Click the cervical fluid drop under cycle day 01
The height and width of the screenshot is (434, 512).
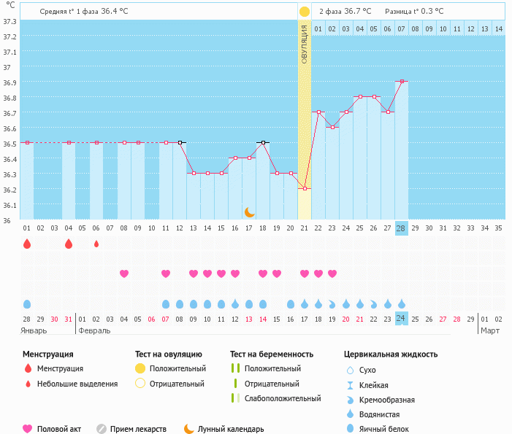(27, 303)
